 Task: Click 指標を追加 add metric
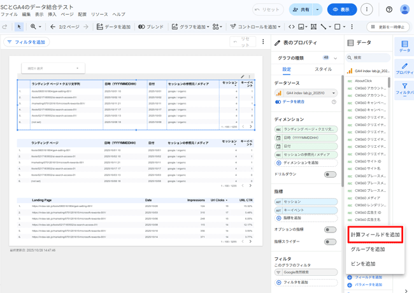(x=306, y=218)
